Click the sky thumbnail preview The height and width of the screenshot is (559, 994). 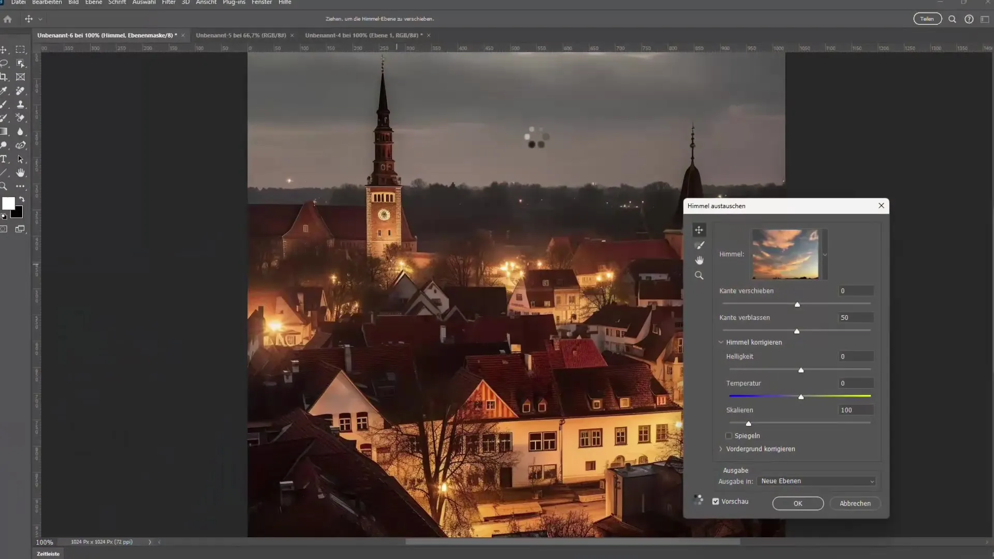pos(785,254)
